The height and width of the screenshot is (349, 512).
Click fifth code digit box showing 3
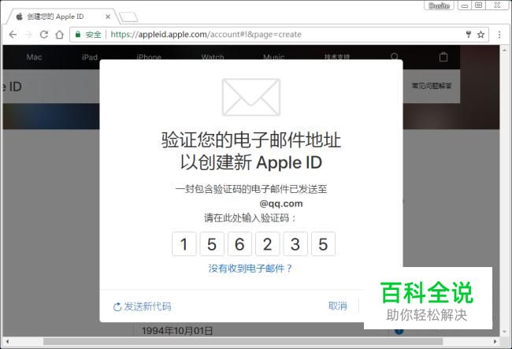pos(295,244)
